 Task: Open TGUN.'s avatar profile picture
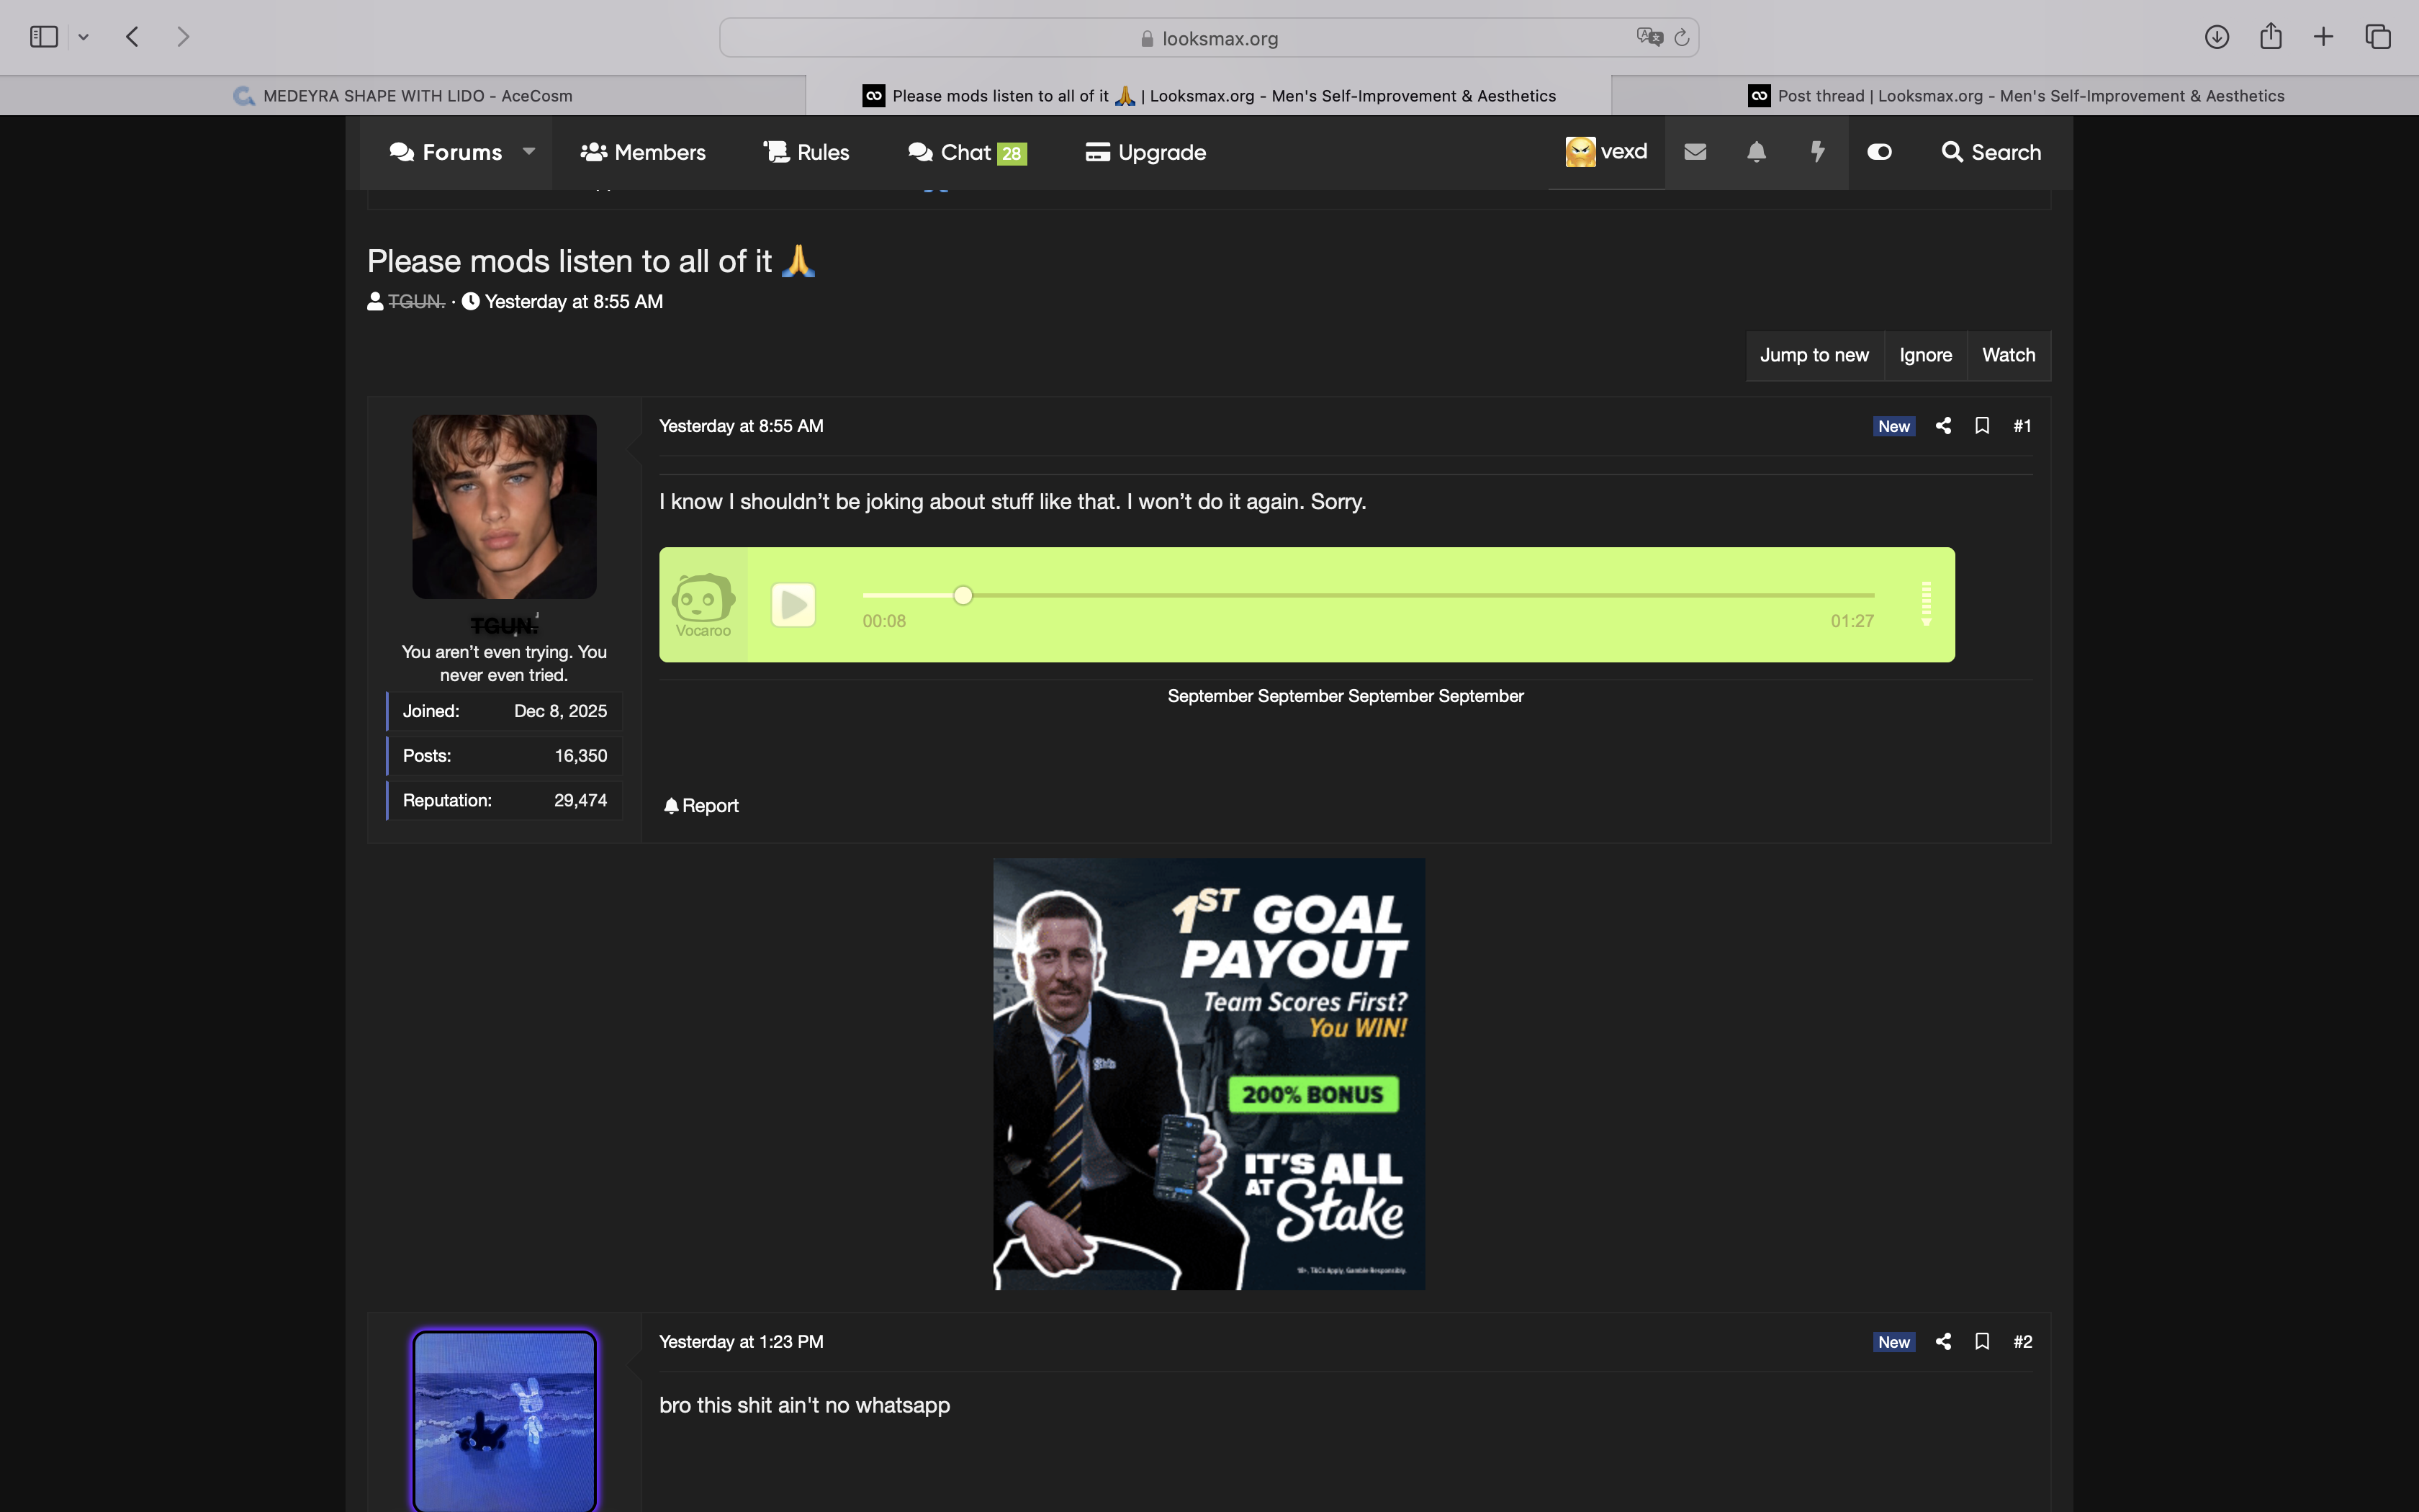point(504,506)
